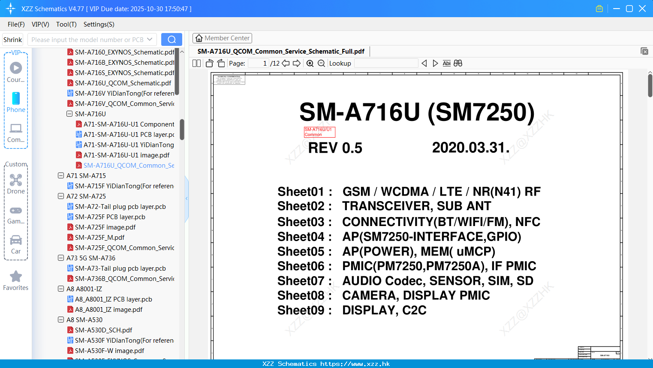Toggle the Abi whole-word match icon
653x368 pixels.
click(446, 63)
